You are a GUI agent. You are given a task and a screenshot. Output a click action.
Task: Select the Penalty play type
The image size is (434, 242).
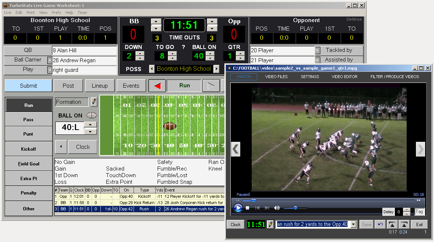(28, 193)
